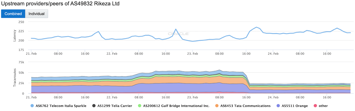Click the Orange legend text

(x=294, y=106)
